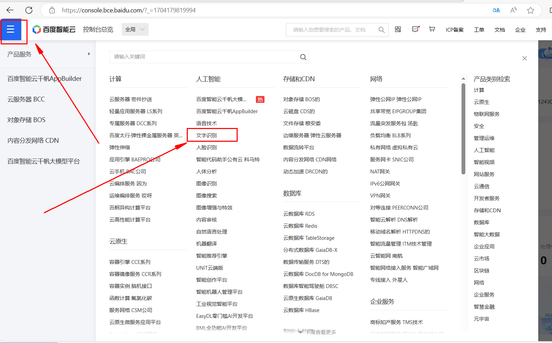
Task: Open 云磁盘 CDS link
Action: point(299,111)
